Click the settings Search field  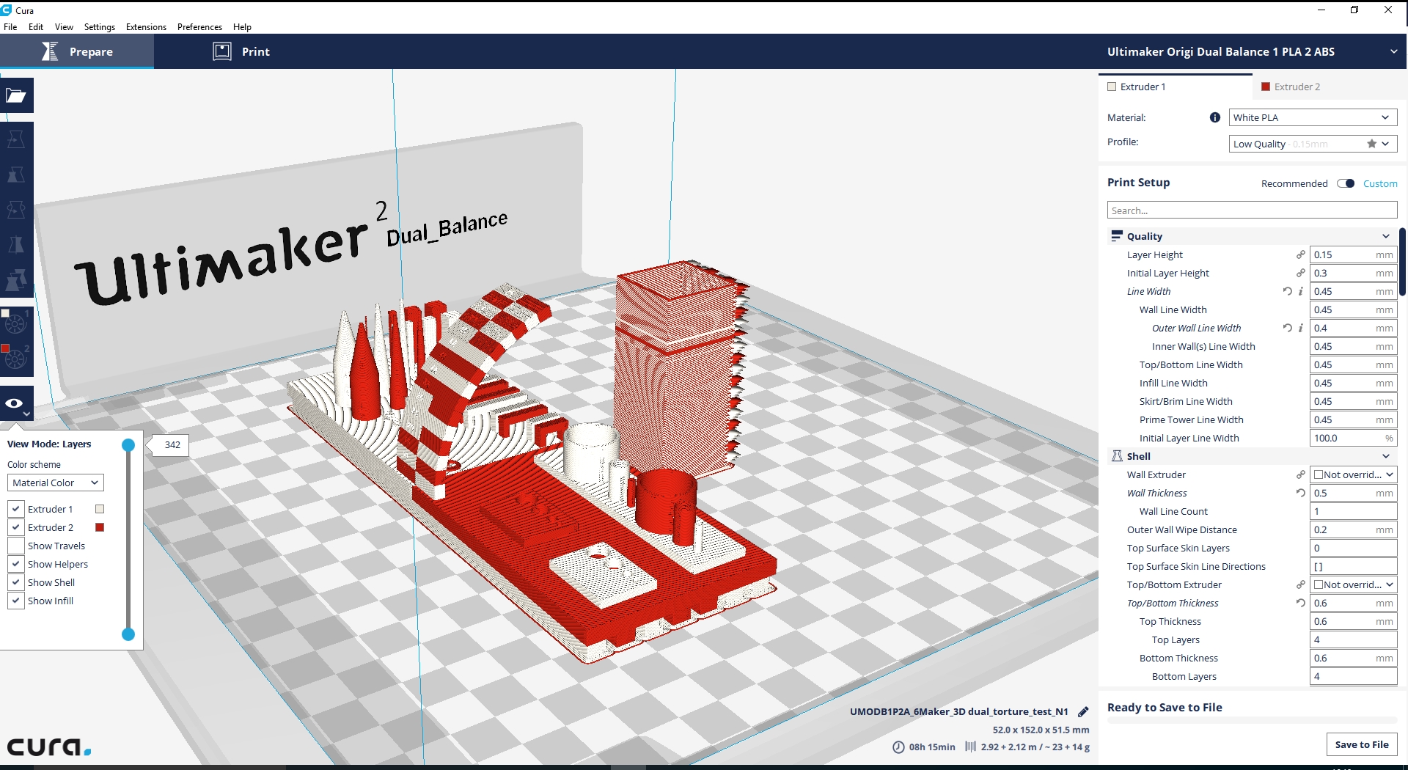(1252, 210)
